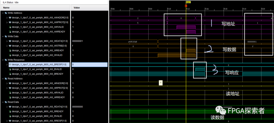Click the Read Data group label
The width and height of the screenshot is (274, 123).
click(x=13, y=102)
